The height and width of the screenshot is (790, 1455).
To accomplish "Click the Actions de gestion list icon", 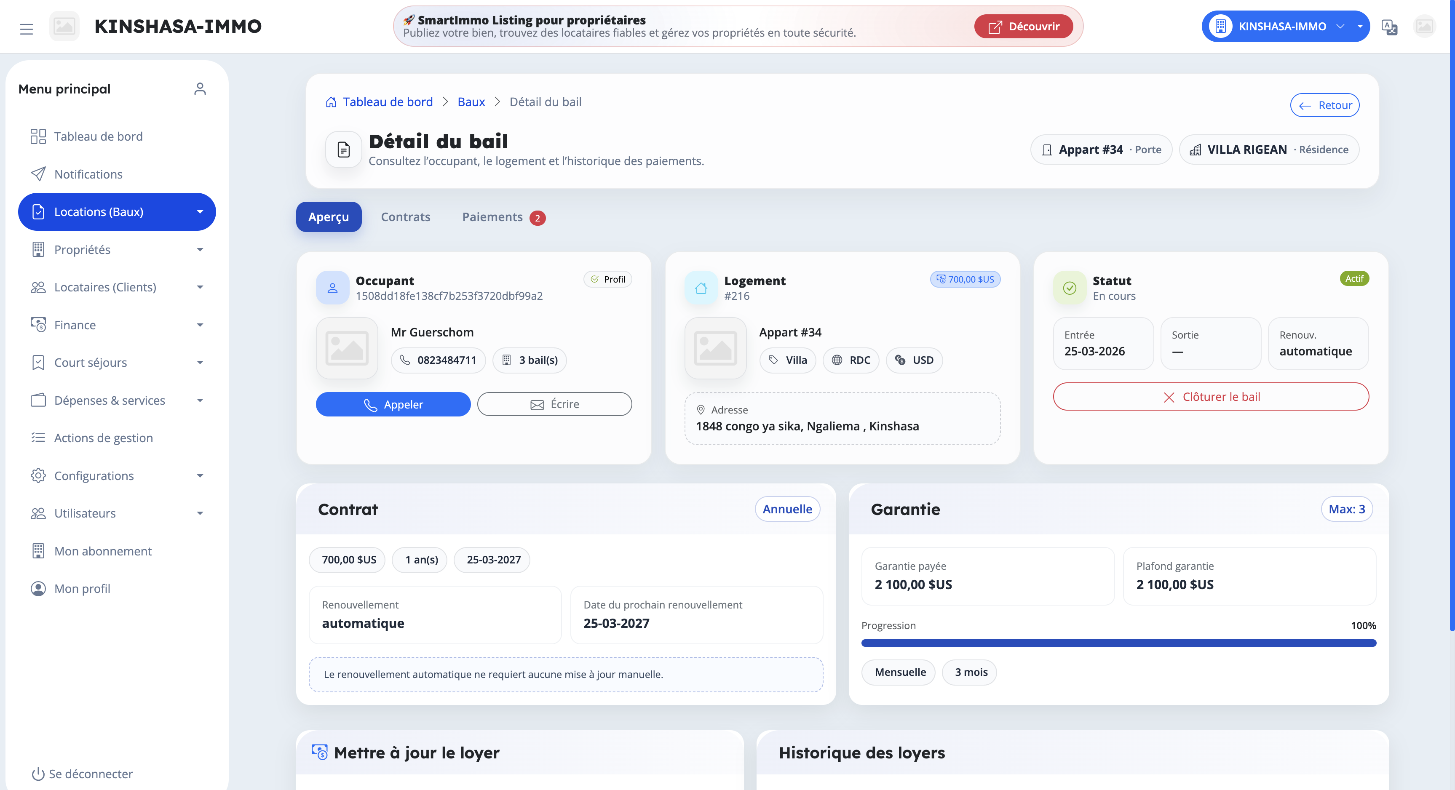I will tap(38, 438).
